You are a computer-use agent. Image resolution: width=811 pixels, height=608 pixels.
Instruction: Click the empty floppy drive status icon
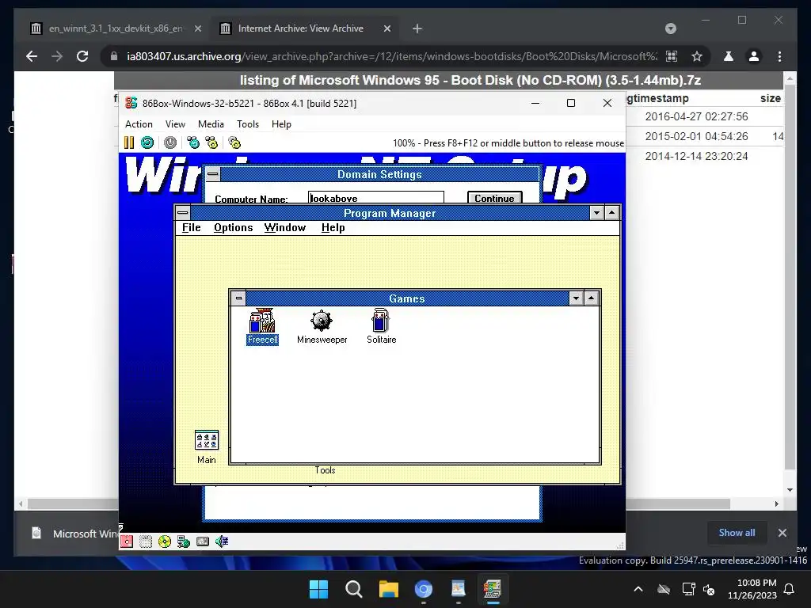pos(146,541)
